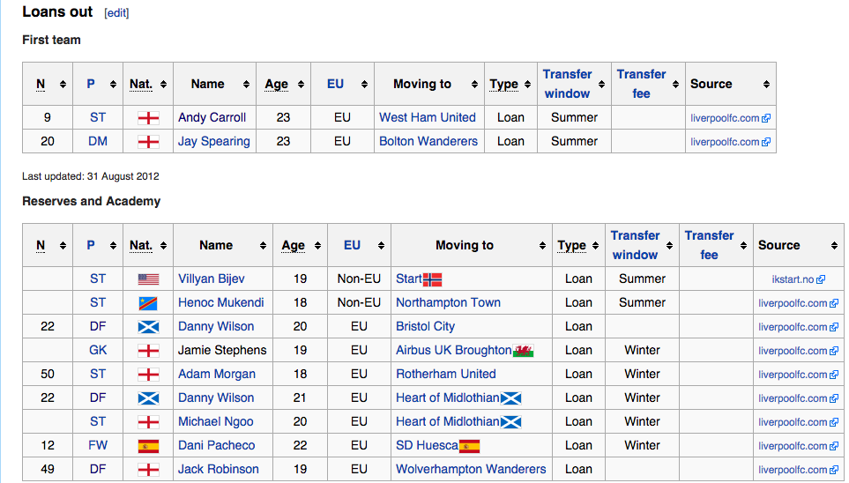Open liverpoolfc.com source for Andy Carroll
This screenshot has height=483, width=849.
click(730, 118)
